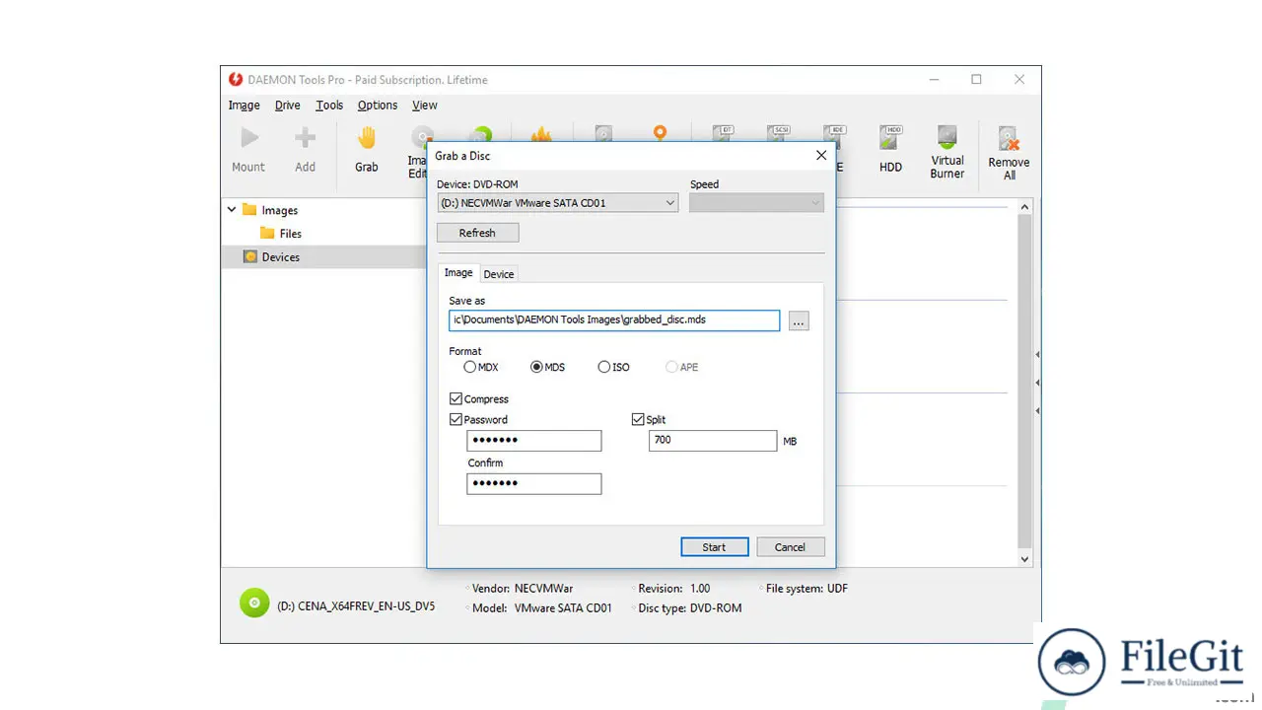Click the File system: UDF text

(x=806, y=589)
